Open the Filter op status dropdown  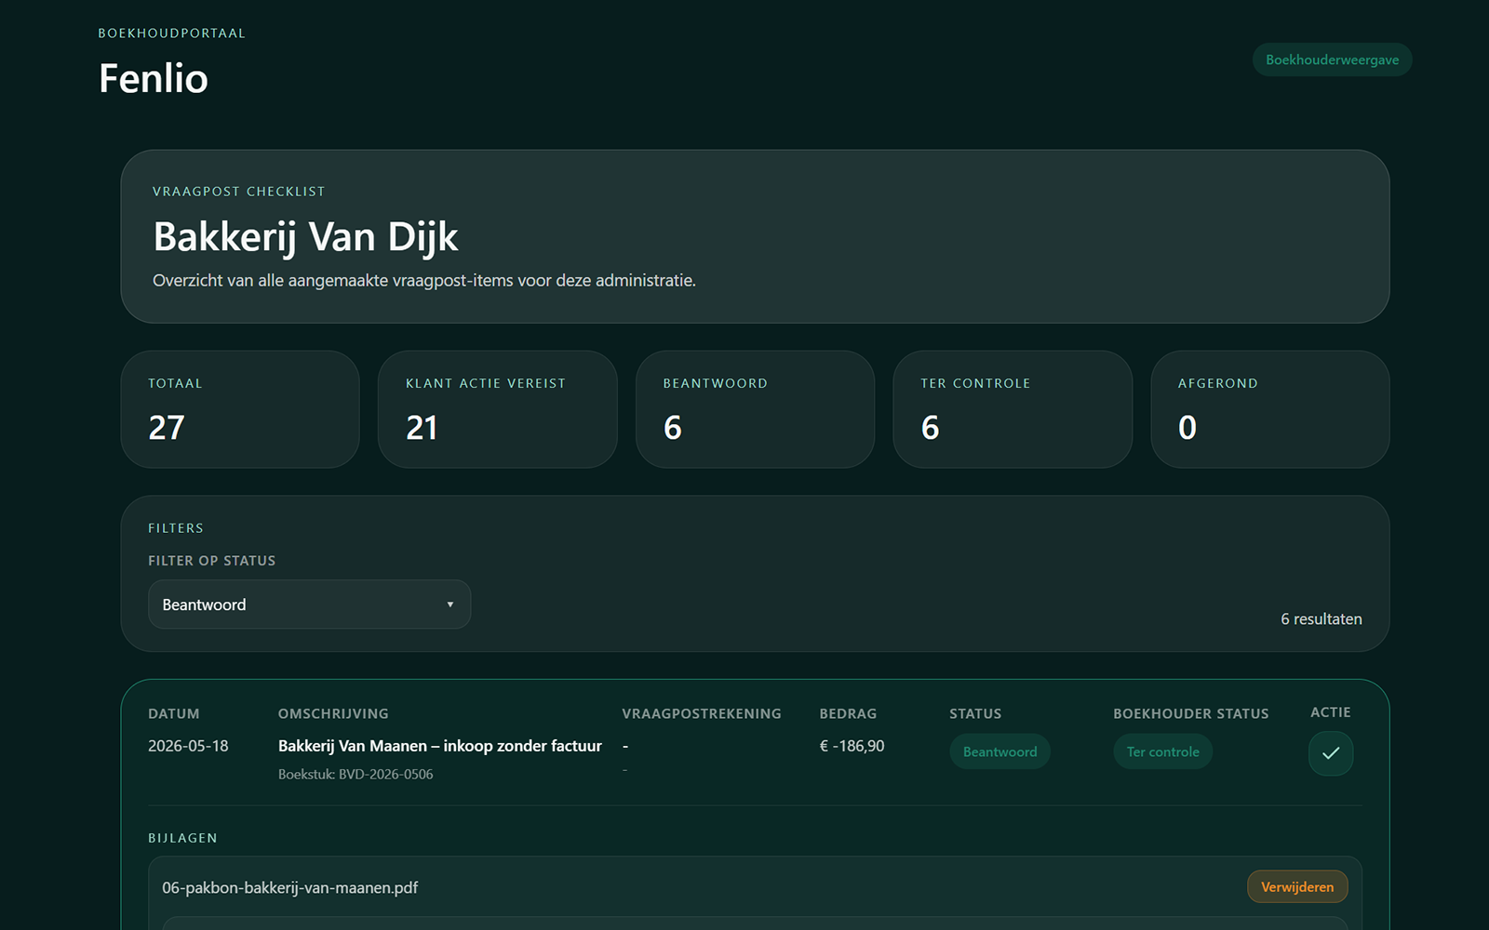tap(309, 604)
